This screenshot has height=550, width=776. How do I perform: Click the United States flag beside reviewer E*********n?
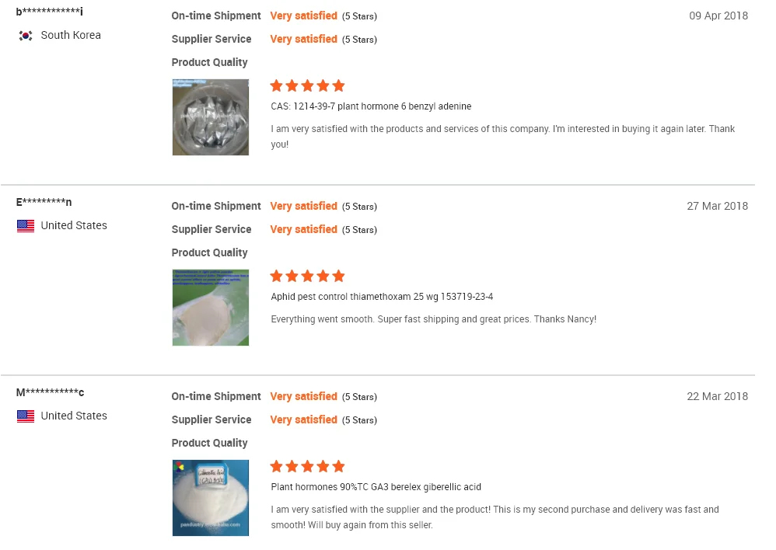coord(26,226)
